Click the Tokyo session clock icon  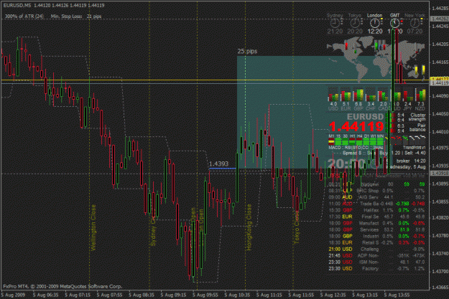point(355,23)
